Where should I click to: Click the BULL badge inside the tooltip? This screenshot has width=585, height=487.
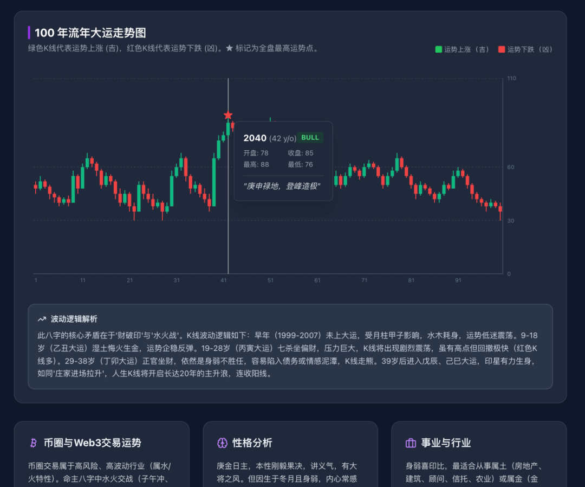click(310, 138)
